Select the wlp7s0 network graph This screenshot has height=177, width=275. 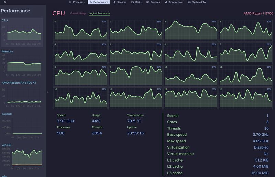tap(22, 156)
